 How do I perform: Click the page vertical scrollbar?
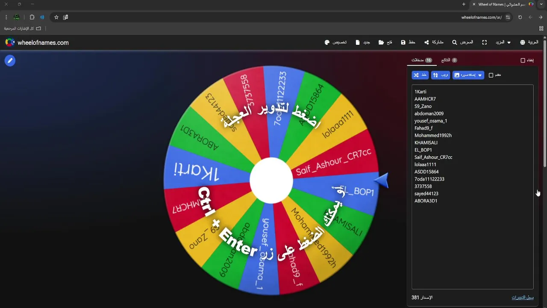click(545, 103)
